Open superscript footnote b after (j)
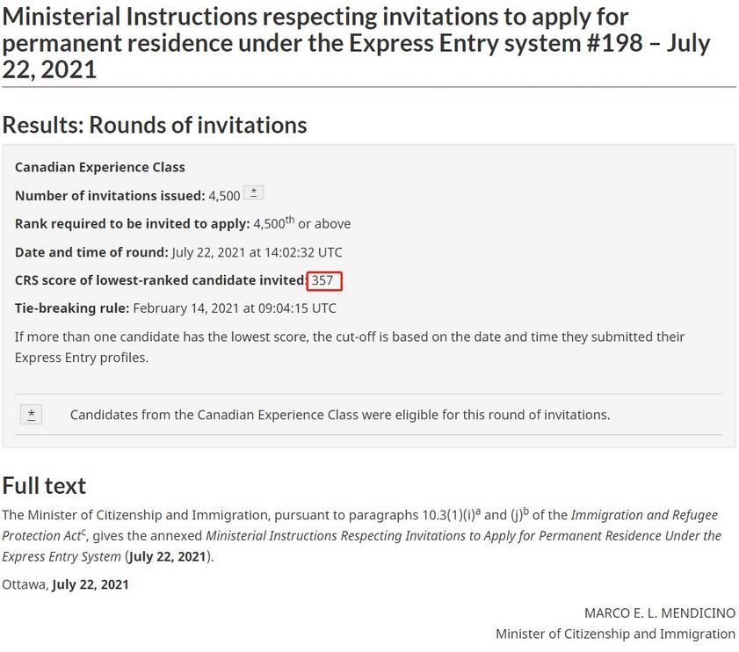Viewport: 739px width, 652px height. pyautogui.click(x=526, y=511)
